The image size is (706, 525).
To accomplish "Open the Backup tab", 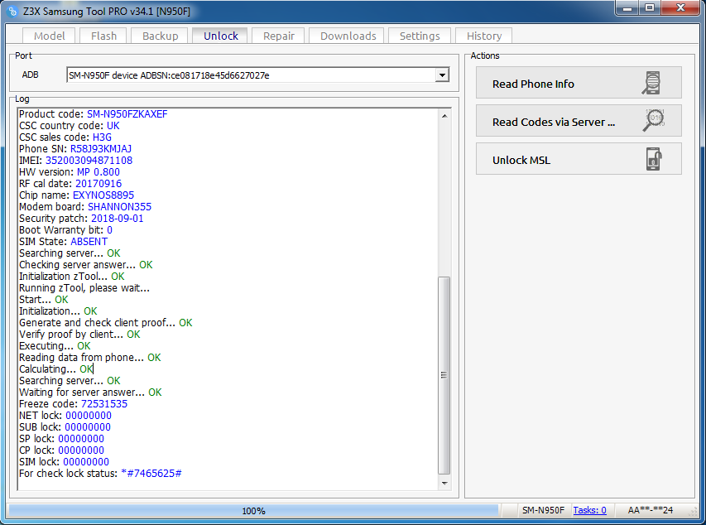I will (160, 36).
